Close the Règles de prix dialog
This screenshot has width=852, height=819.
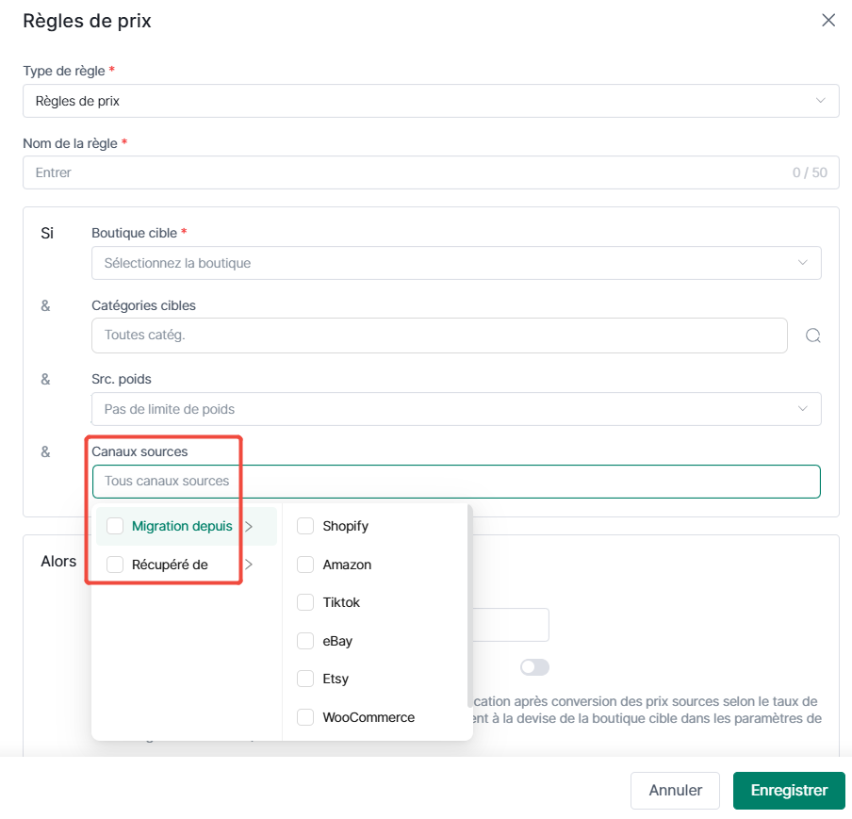(828, 21)
